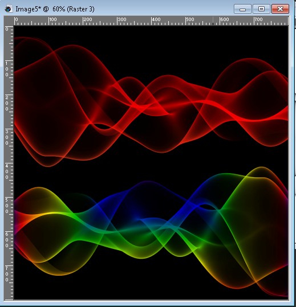Click the 700 mark on horizontal ruler
The width and height of the screenshot is (296, 307).
(258, 19)
